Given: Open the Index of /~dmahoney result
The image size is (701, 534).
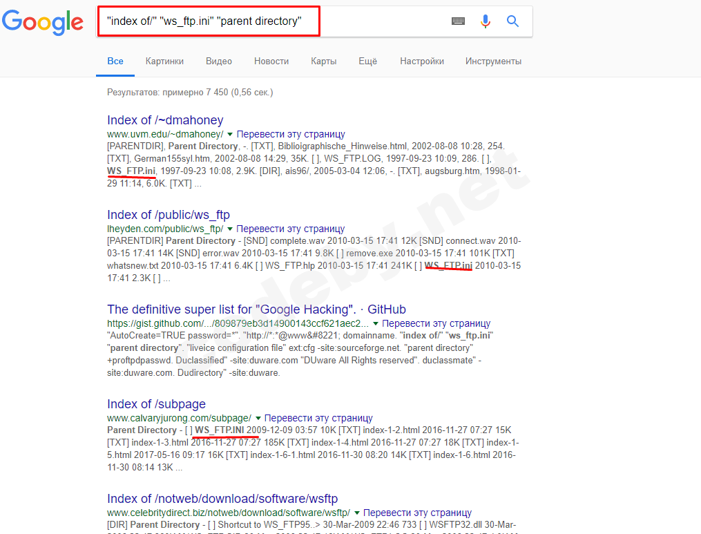Looking at the screenshot, I should click(x=165, y=120).
